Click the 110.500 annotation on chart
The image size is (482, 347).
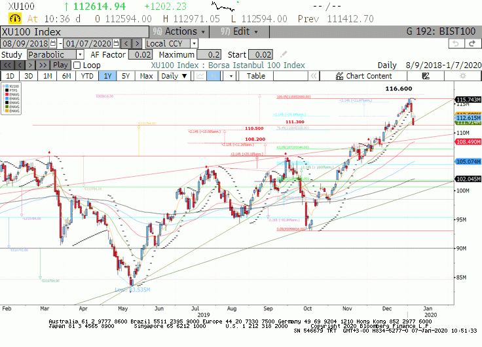254,128
